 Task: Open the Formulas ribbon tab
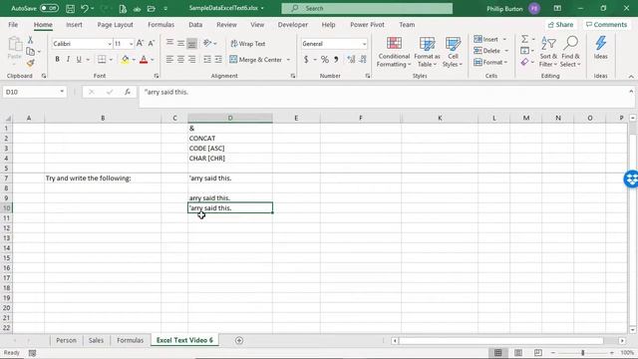pyautogui.click(x=160, y=25)
